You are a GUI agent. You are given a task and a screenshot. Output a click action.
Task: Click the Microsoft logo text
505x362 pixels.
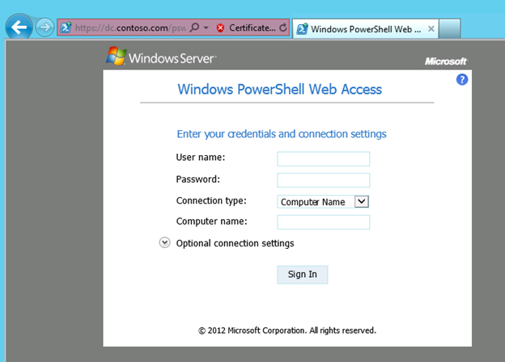point(446,61)
